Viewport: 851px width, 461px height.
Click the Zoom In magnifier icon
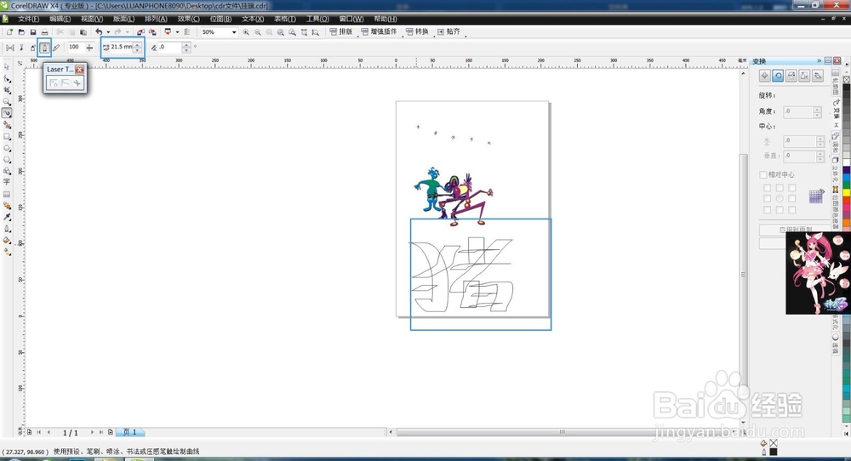tap(246, 32)
